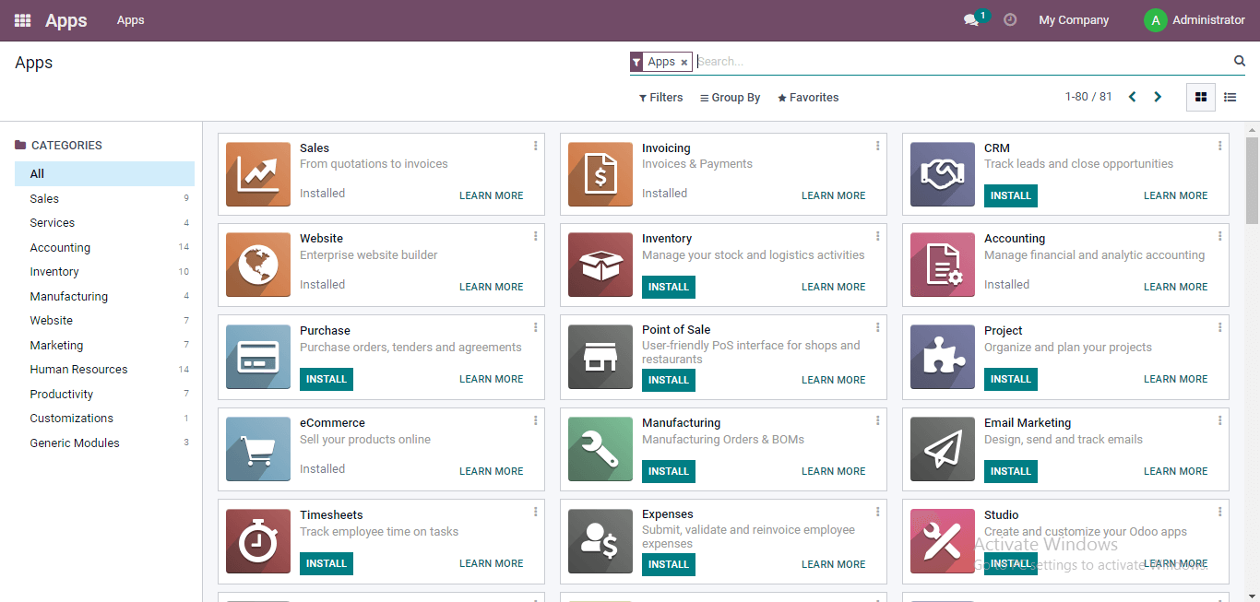Click the Expenses app icon
Screen dimensions: 1260x602
coord(600,541)
